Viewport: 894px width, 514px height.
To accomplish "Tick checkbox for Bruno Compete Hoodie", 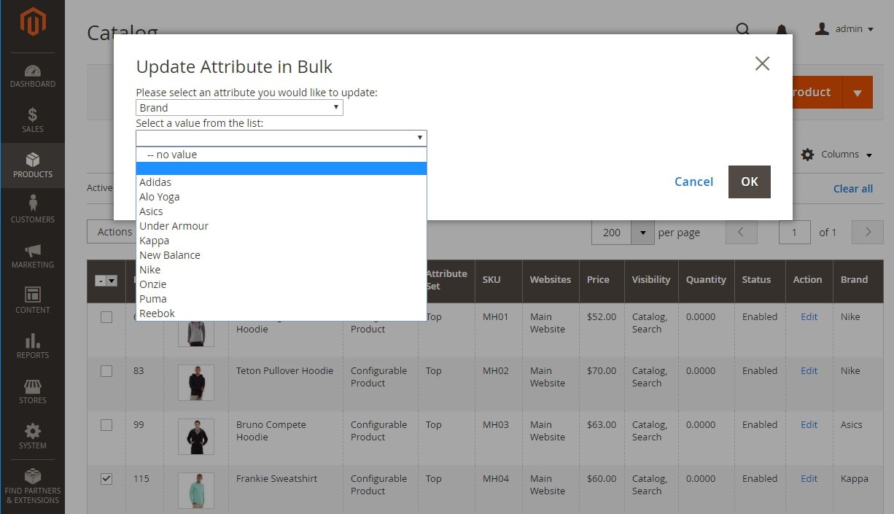I will pyautogui.click(x=106, y=425).
